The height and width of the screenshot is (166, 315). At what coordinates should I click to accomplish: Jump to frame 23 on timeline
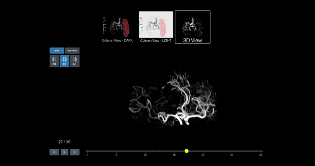[203, 155]
